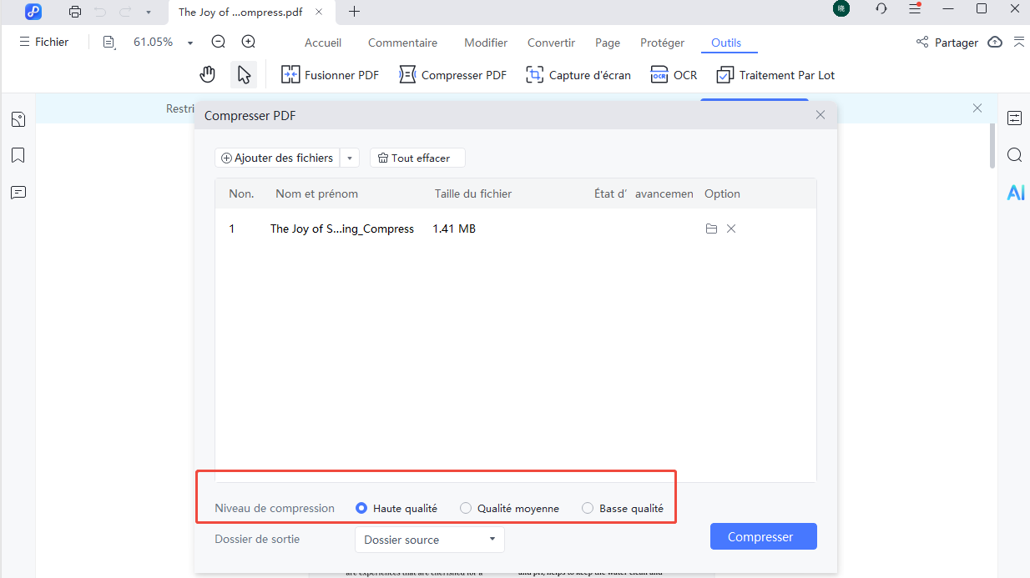Open the AI assistant panel
The width and height of the screenshot is (1030, 578).
(1015, 192)
